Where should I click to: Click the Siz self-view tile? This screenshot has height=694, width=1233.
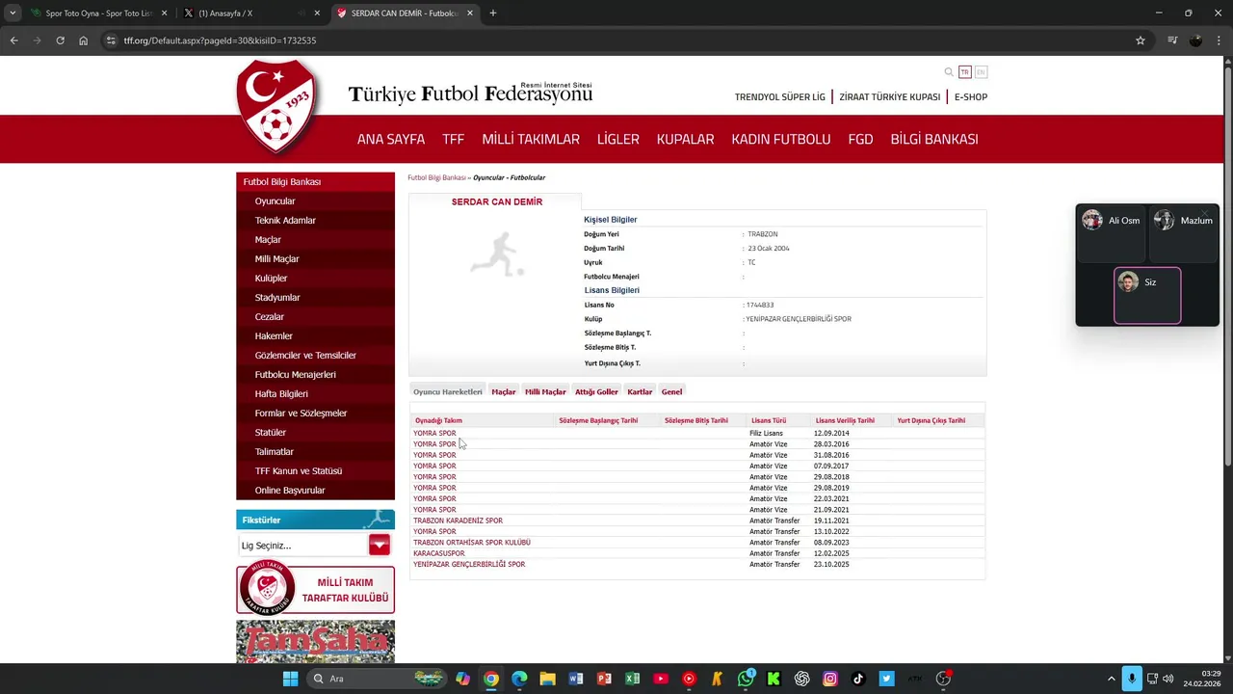(x=1147, y=296)
